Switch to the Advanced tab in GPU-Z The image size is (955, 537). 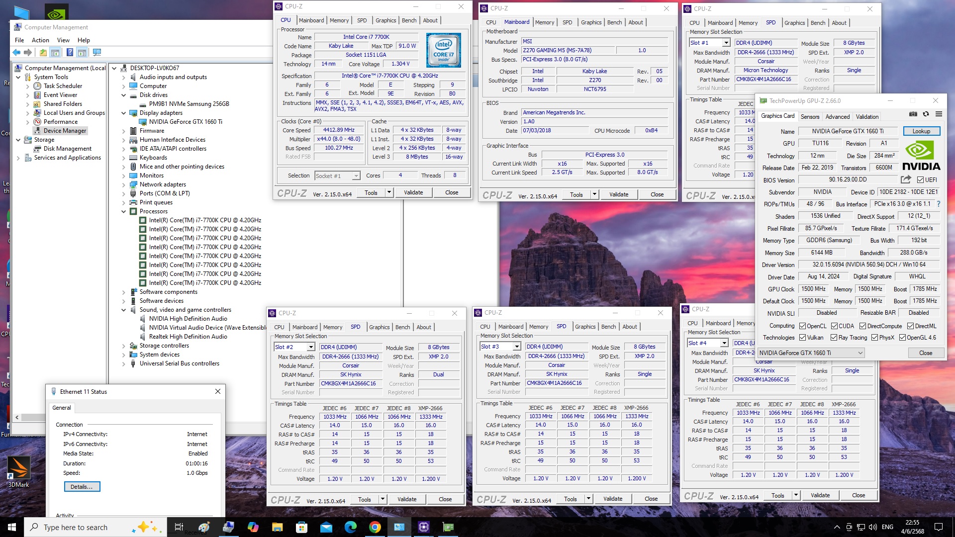point(838,117)
